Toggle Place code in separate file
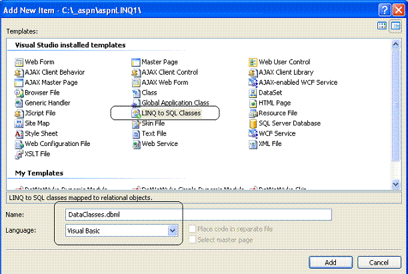The image size is (408, 274). tap(192, 229)
